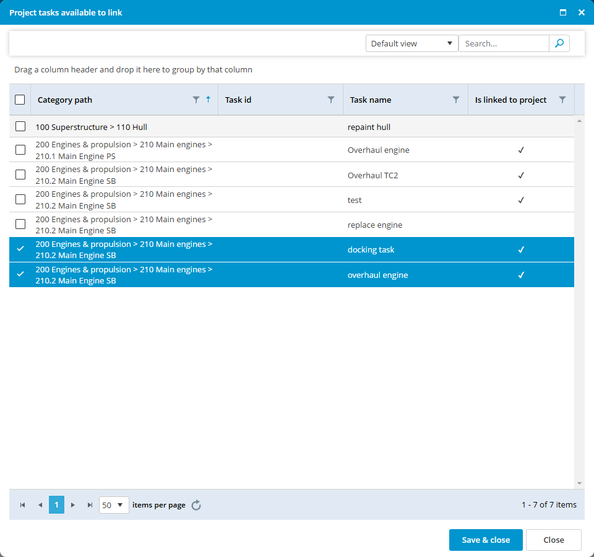Click the replace engine task name

(375, 225)
